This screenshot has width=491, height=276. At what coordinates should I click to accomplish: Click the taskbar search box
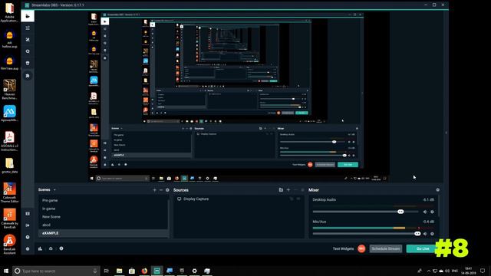(x=56, y=271)
